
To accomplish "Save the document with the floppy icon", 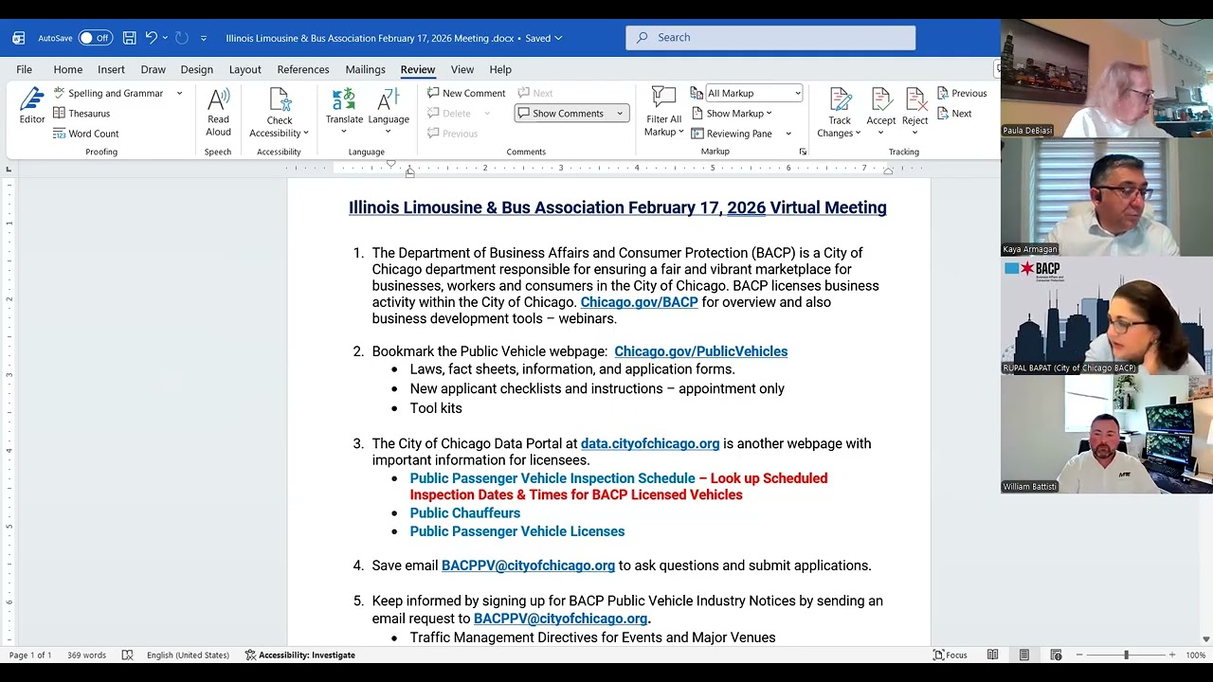I will click(x=129, y=38).
